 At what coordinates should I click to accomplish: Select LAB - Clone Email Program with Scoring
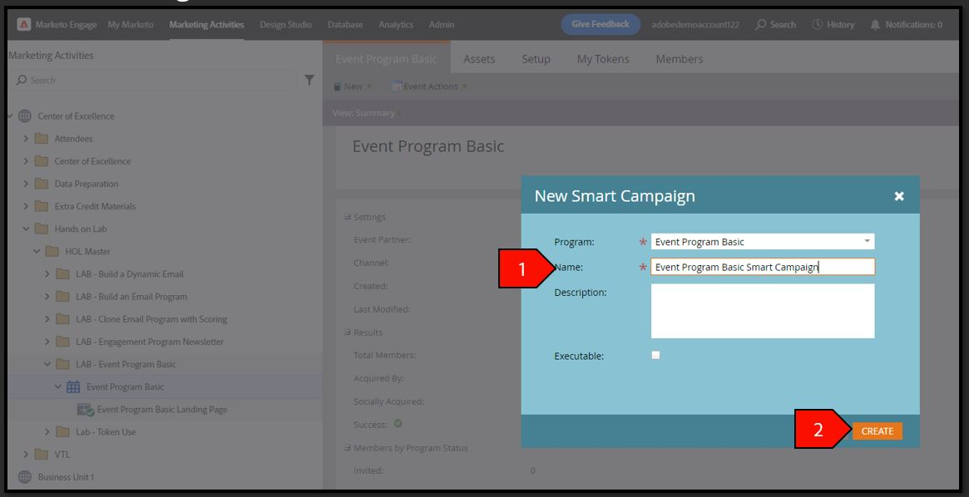(x=151, y=319)
